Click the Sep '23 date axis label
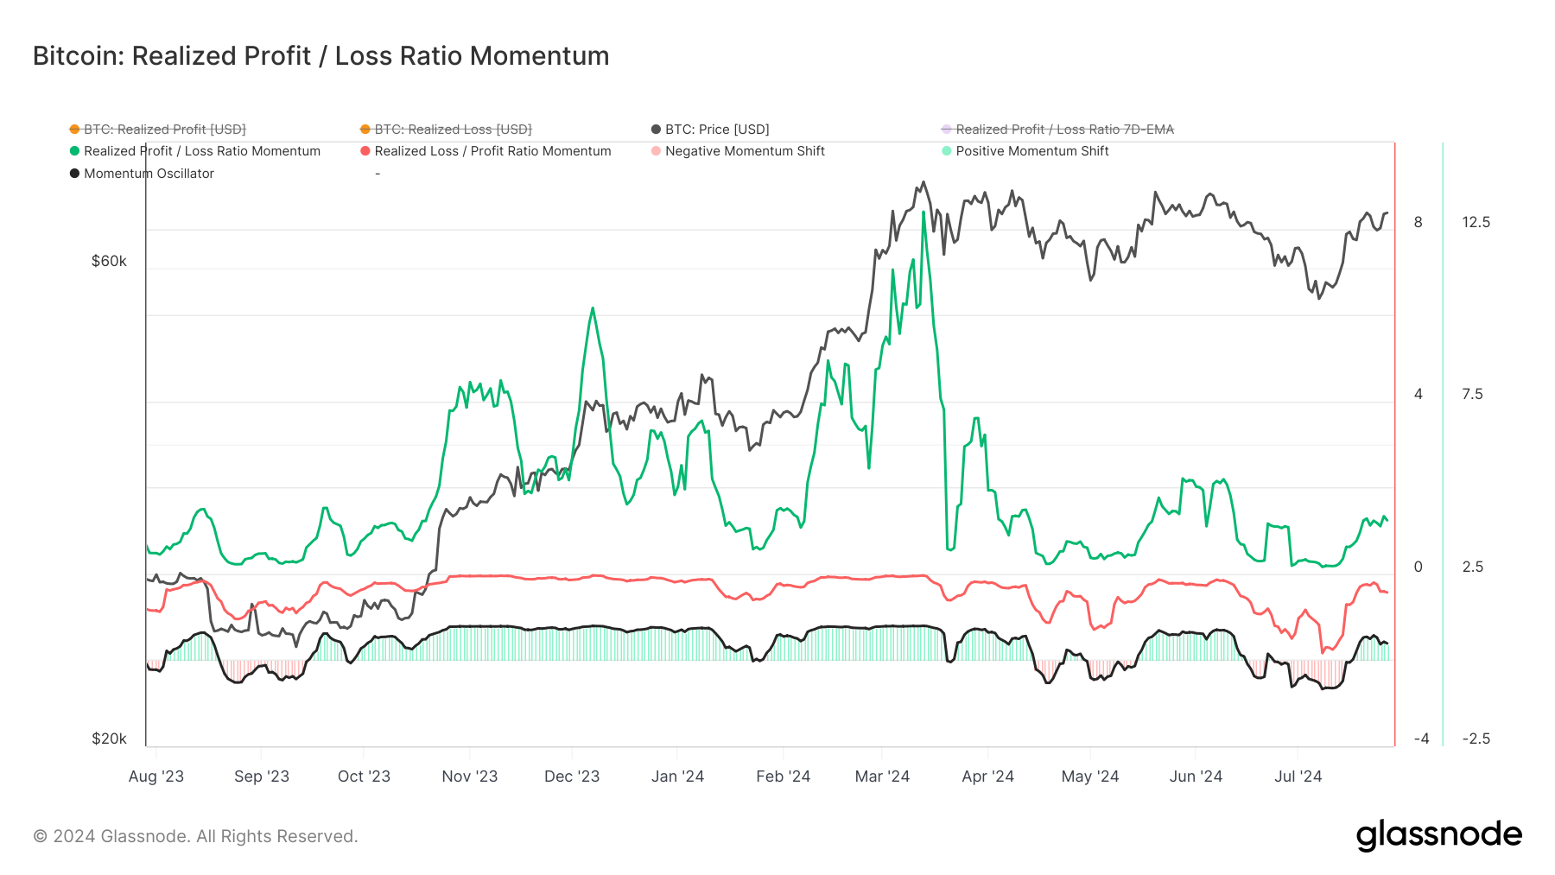Screen dimensions: 1555x875 click(x=262, y=777)
